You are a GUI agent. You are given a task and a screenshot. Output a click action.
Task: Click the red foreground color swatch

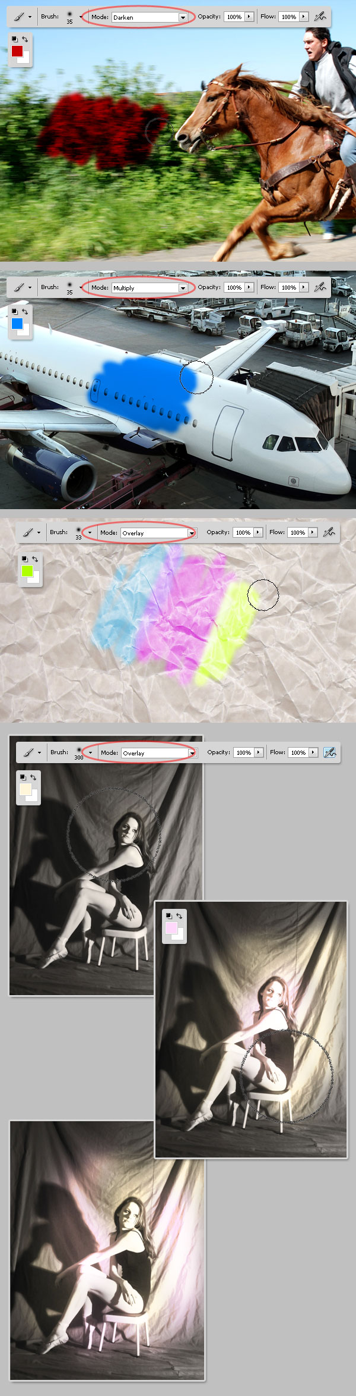click(17, 51)
